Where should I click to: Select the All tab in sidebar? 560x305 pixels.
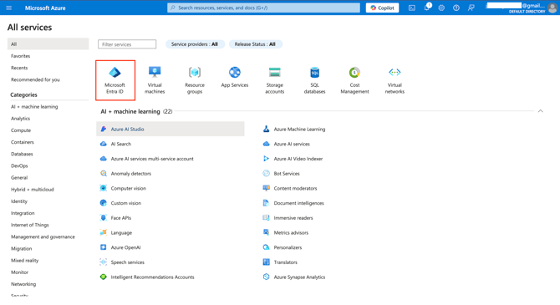pos(48,44)
